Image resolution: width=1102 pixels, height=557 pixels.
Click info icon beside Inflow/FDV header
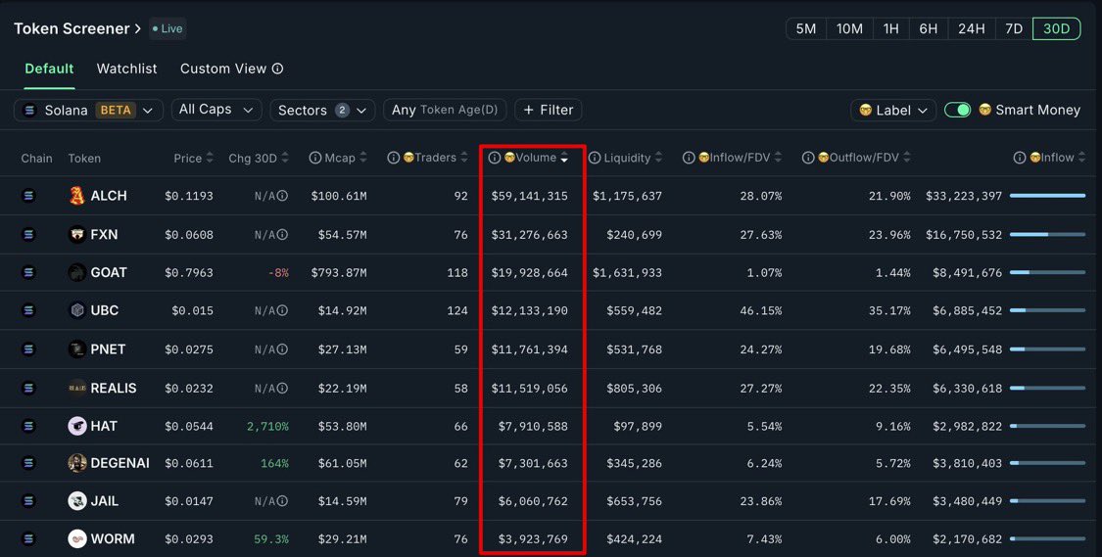689,158
